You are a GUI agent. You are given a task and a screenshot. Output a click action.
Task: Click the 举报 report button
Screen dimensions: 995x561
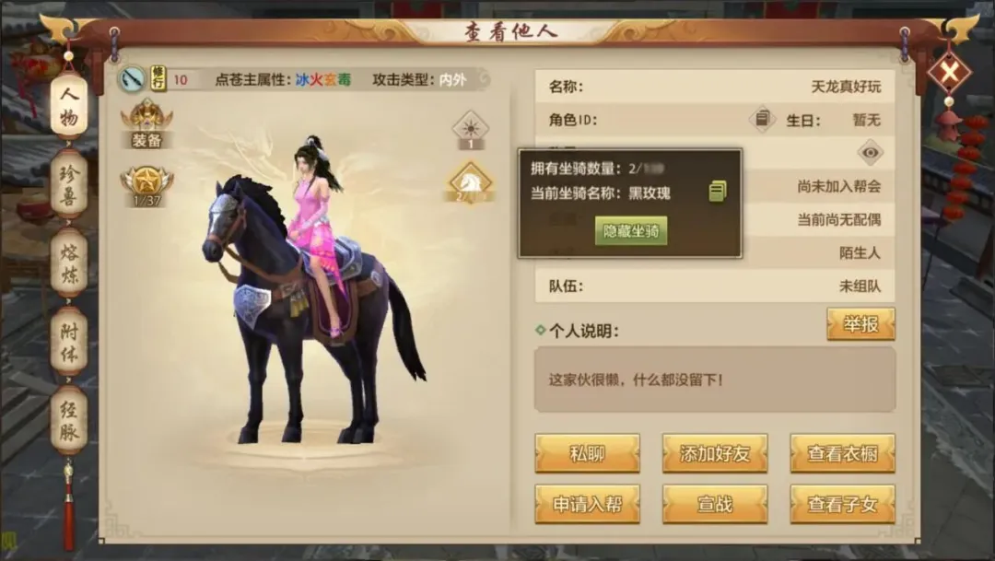coord(860,324)
